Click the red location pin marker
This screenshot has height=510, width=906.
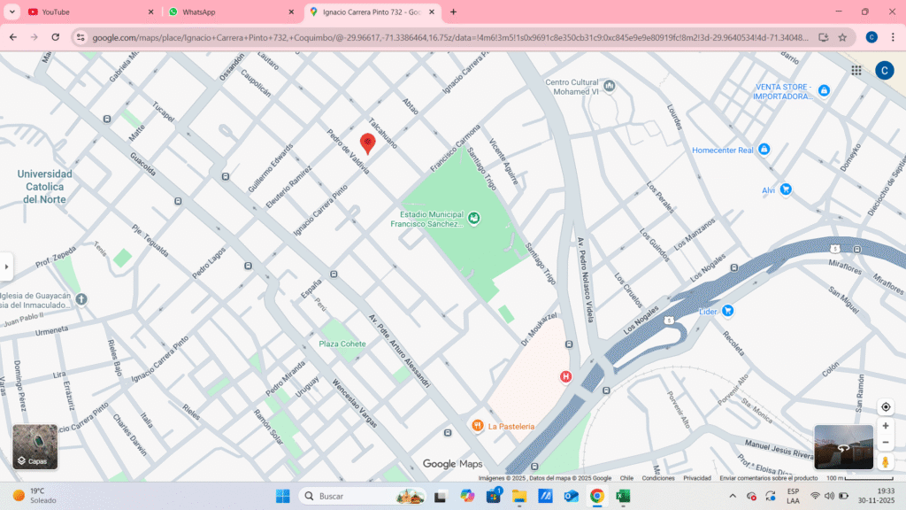point(367,143)
